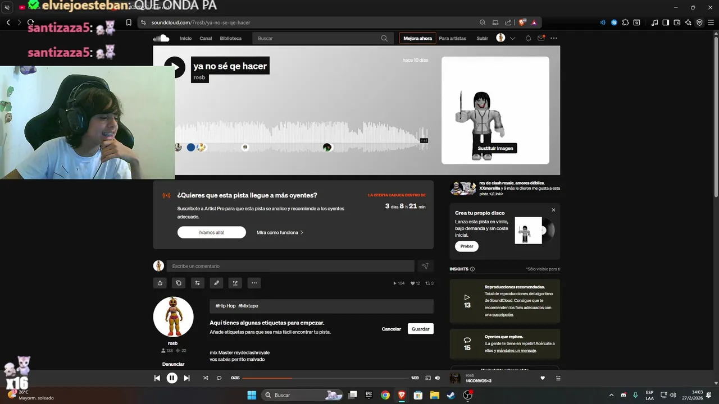Click the add to next up icon
719x404 pixels.
[235, 283]
